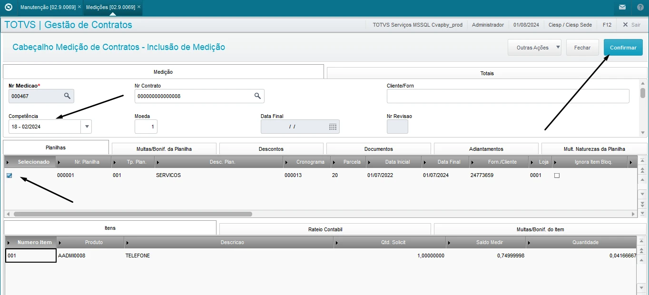Click into the Cliente/Forn input field
This screenshot has height=295, width=649.
click(508, 96)
